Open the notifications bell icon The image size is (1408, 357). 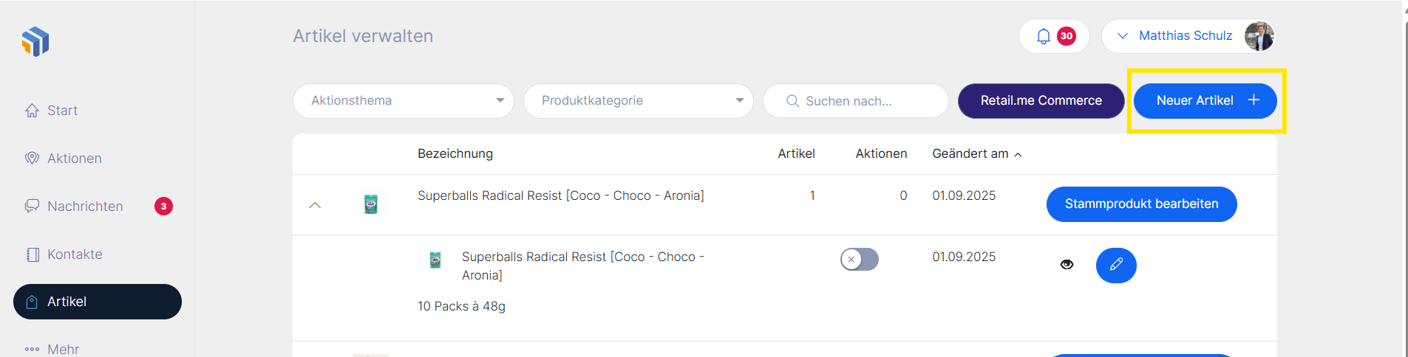tap(1043, 36)
